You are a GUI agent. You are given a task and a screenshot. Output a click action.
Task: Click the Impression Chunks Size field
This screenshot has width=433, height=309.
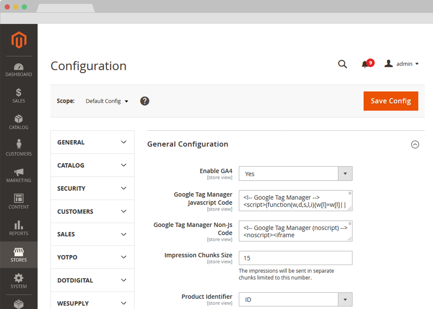coord(295,258)
